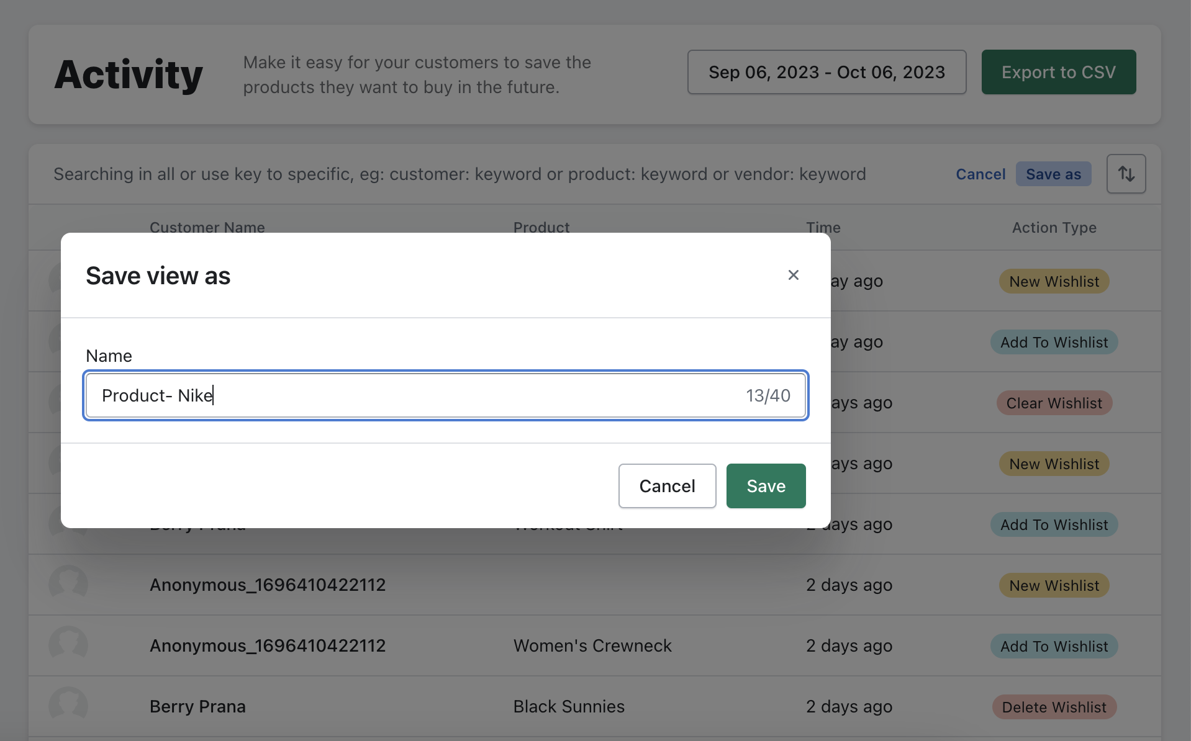Click the Time column header
Viewport: 1191px width, 741px height.
[823, 228]
